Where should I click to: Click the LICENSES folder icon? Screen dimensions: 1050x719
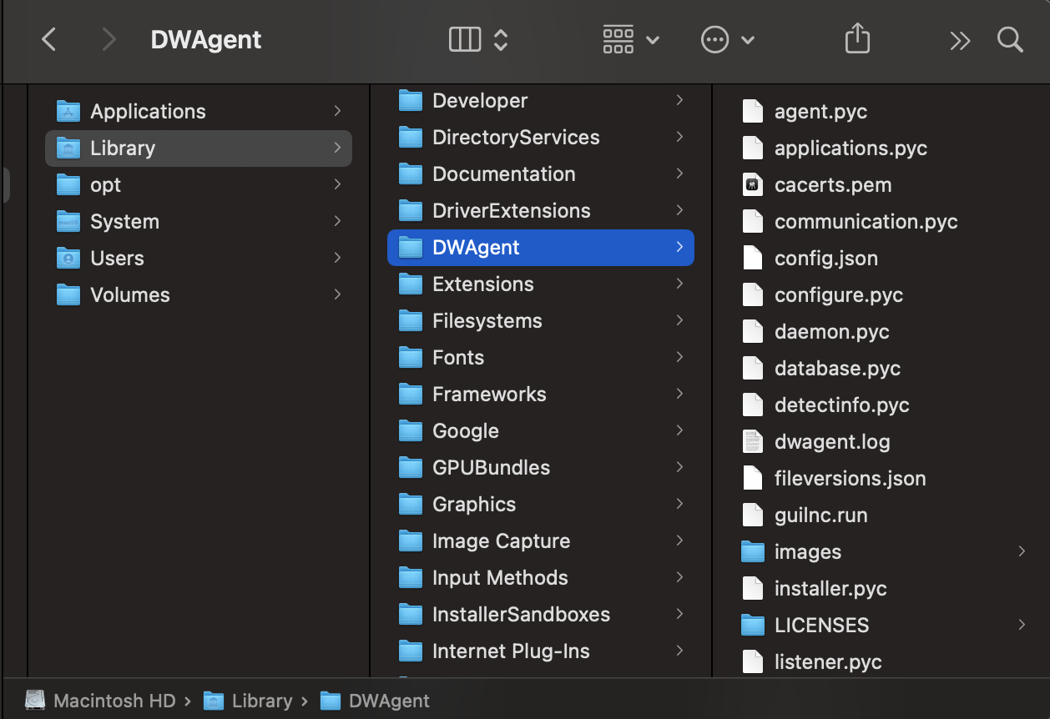753,625
